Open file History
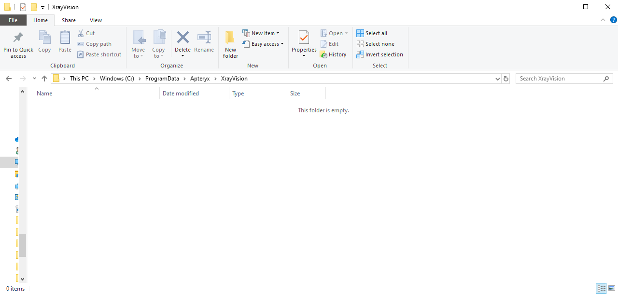The width and height of the screenshot is (618, 294). coord(333,54)
